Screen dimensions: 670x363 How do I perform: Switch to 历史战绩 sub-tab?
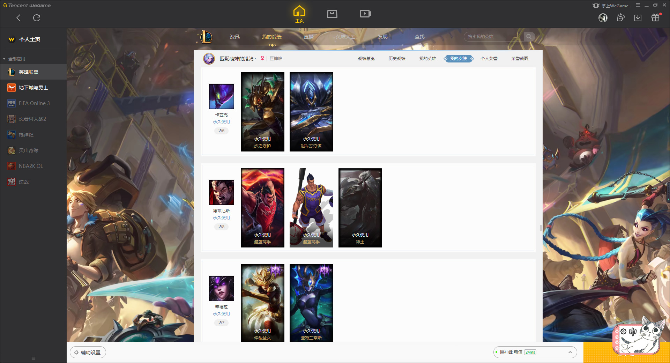point(397,59)
